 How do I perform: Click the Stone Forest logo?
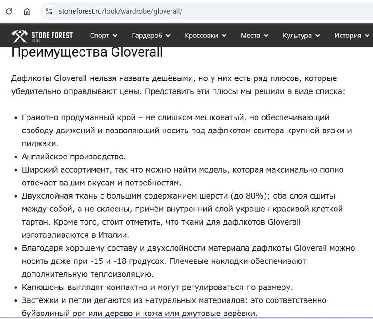pyautogui.click(x=42, y=36)
